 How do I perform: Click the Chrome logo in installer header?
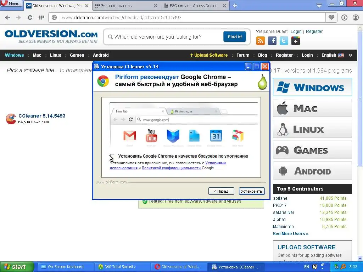point(103,81)
